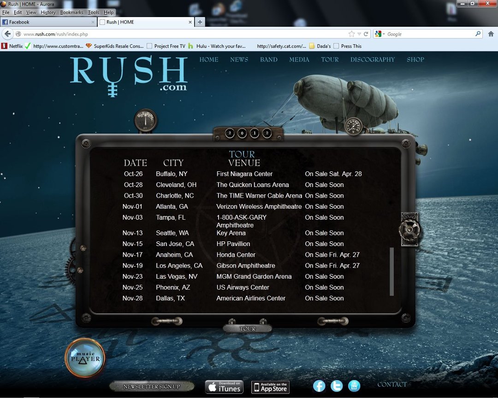Click 'Cleveland, OH' city text

pos(176,184)
